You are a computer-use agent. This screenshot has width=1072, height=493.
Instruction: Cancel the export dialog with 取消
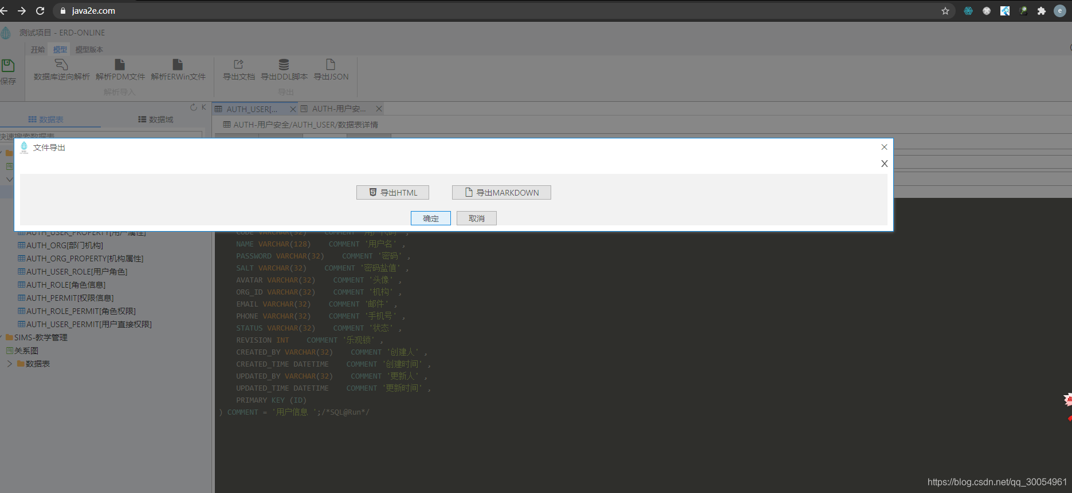click(x=477, y=218)
